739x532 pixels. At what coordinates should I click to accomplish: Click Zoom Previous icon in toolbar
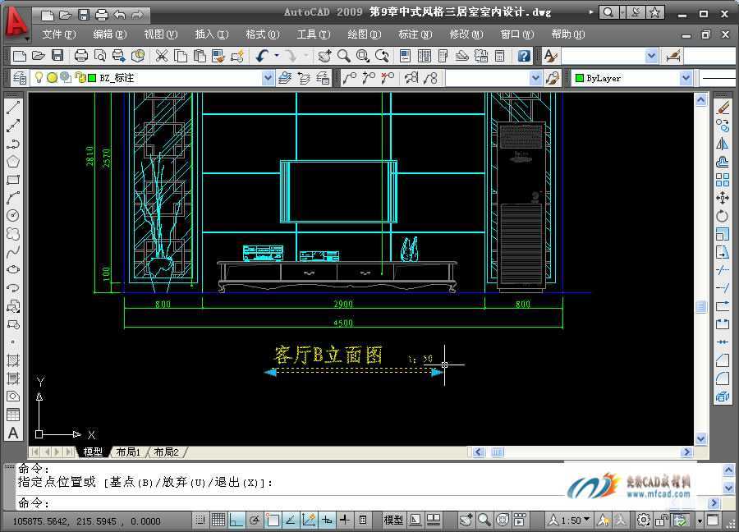pyautogui.click(x=382, y=56)
